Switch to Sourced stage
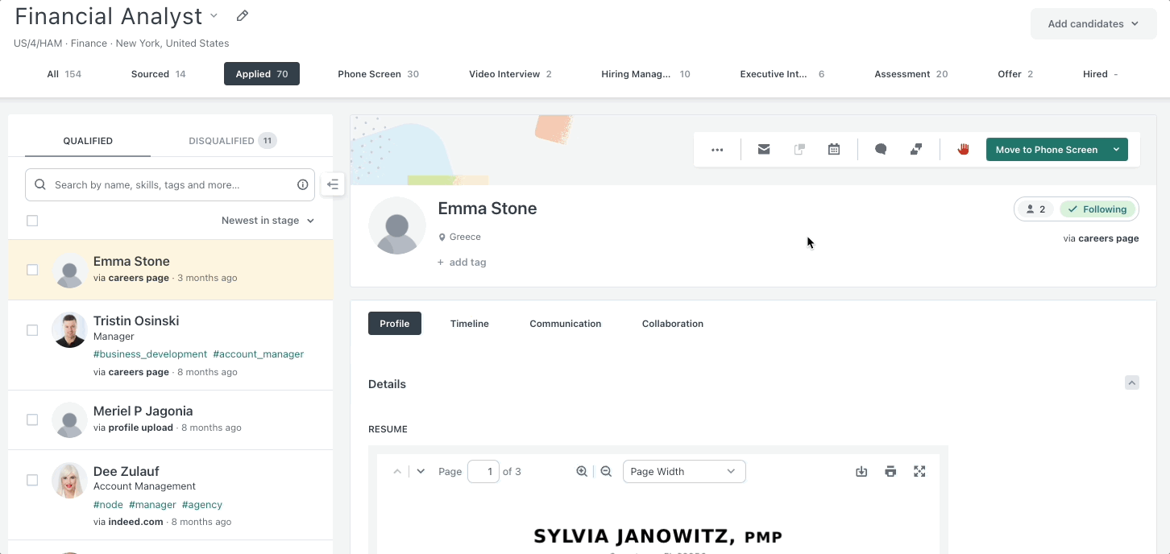1170x554 pixels. tap(159, 74)
